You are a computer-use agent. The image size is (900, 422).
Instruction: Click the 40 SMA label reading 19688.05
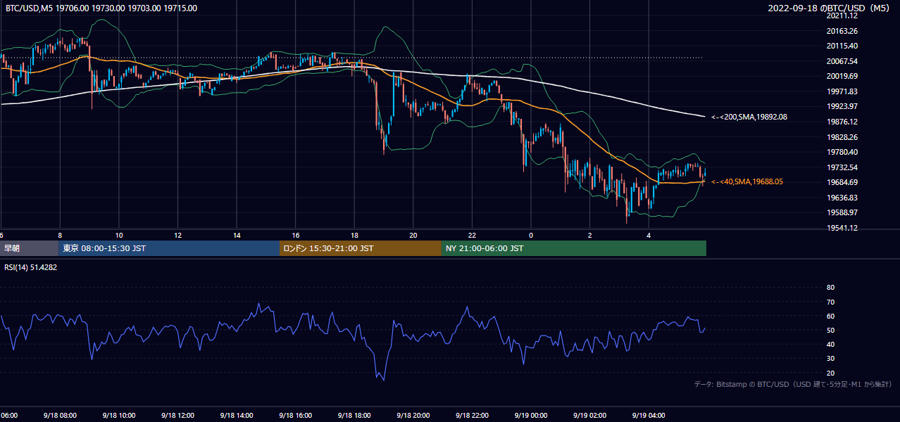[746, 181]
